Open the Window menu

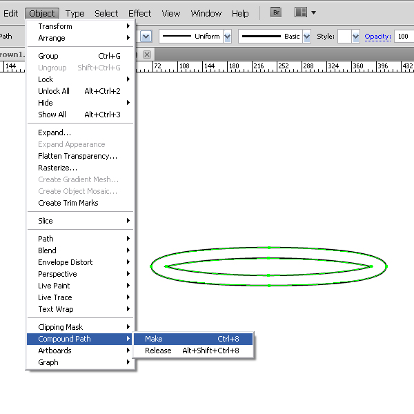click(x=206, y=13)
